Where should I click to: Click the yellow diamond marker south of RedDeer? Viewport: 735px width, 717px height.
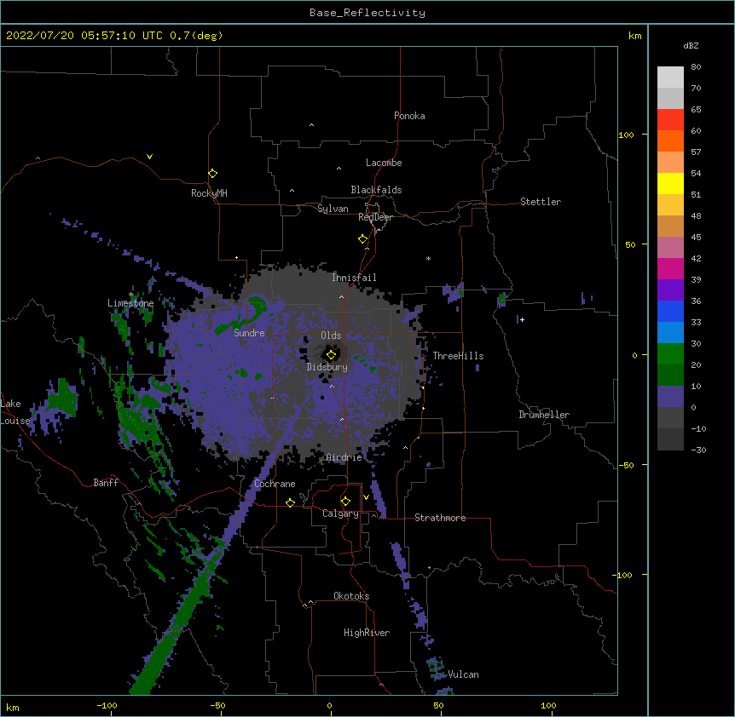pyautogui.click(x=363, y=239)
